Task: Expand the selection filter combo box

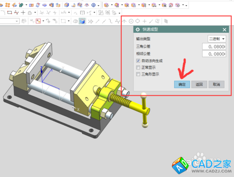Action: point(10,21)
